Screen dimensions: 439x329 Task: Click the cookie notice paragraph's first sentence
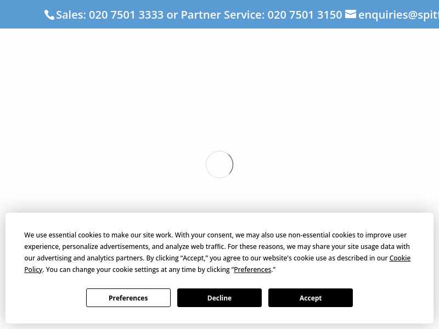(98, 235)
